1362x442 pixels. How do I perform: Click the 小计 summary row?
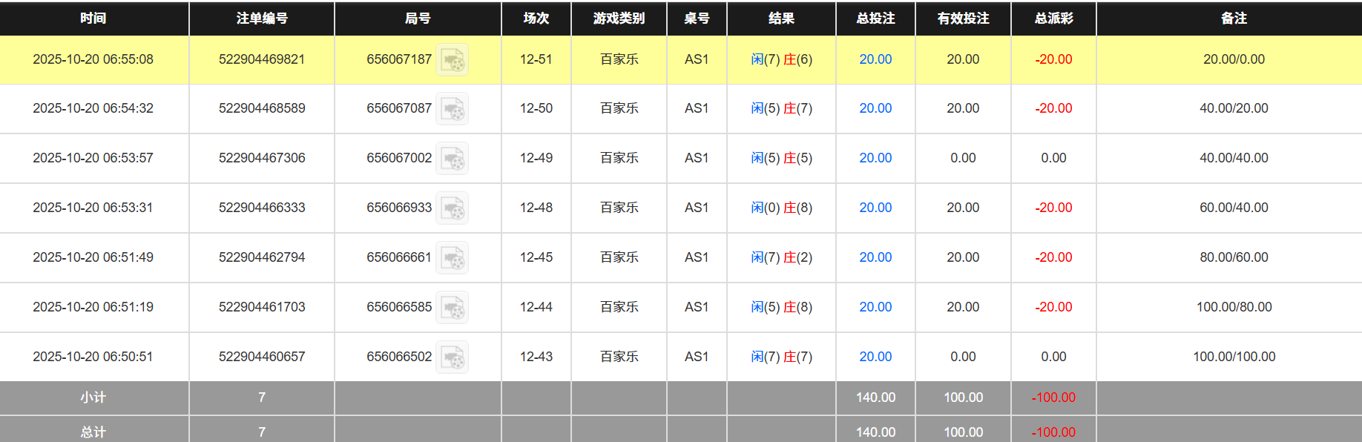point(93,398)
